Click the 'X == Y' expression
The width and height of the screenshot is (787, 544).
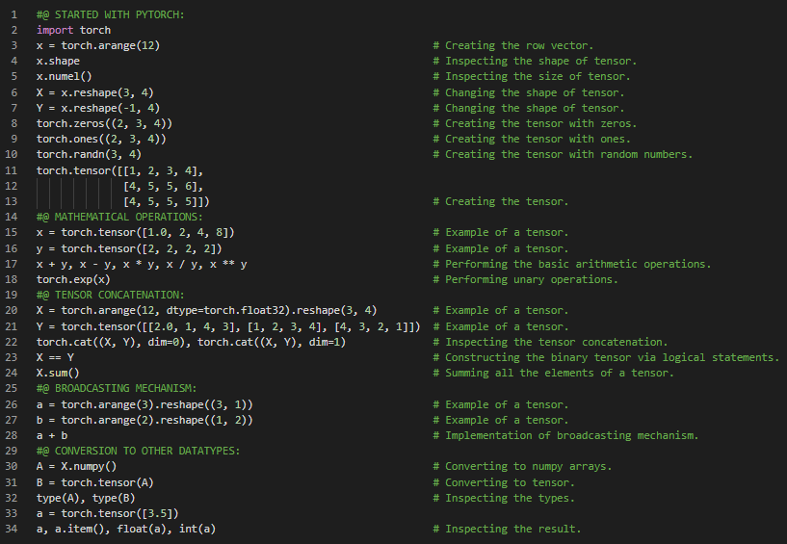[55, 357]
